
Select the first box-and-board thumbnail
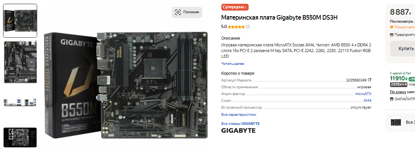pyautogui.click(x=20, y=21)
